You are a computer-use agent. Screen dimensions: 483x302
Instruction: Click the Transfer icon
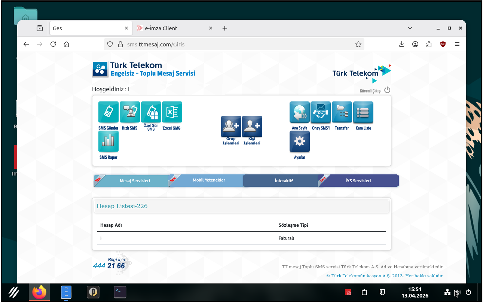click(x=342, y=112)
